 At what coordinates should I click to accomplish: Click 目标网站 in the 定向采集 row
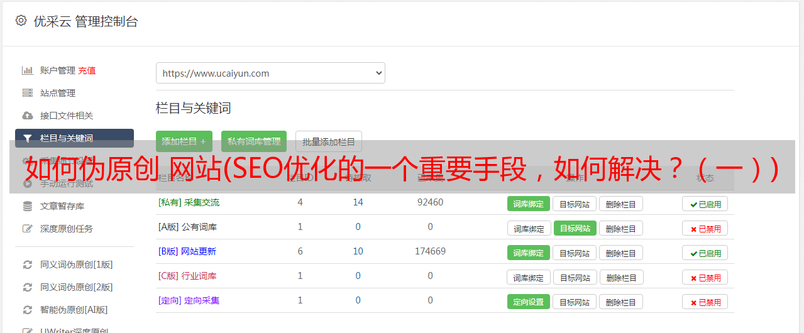pyautogui.click(x=575, y=302)
